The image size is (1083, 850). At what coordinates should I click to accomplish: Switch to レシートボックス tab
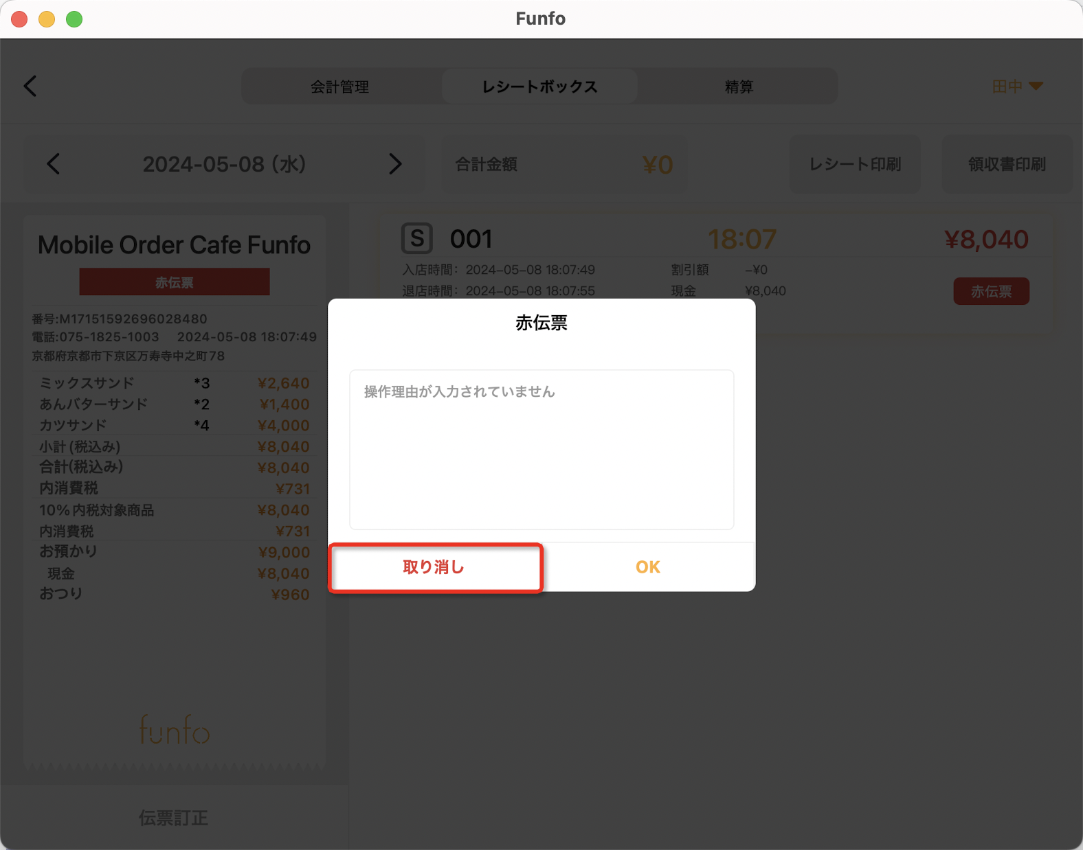click(539, 87)
